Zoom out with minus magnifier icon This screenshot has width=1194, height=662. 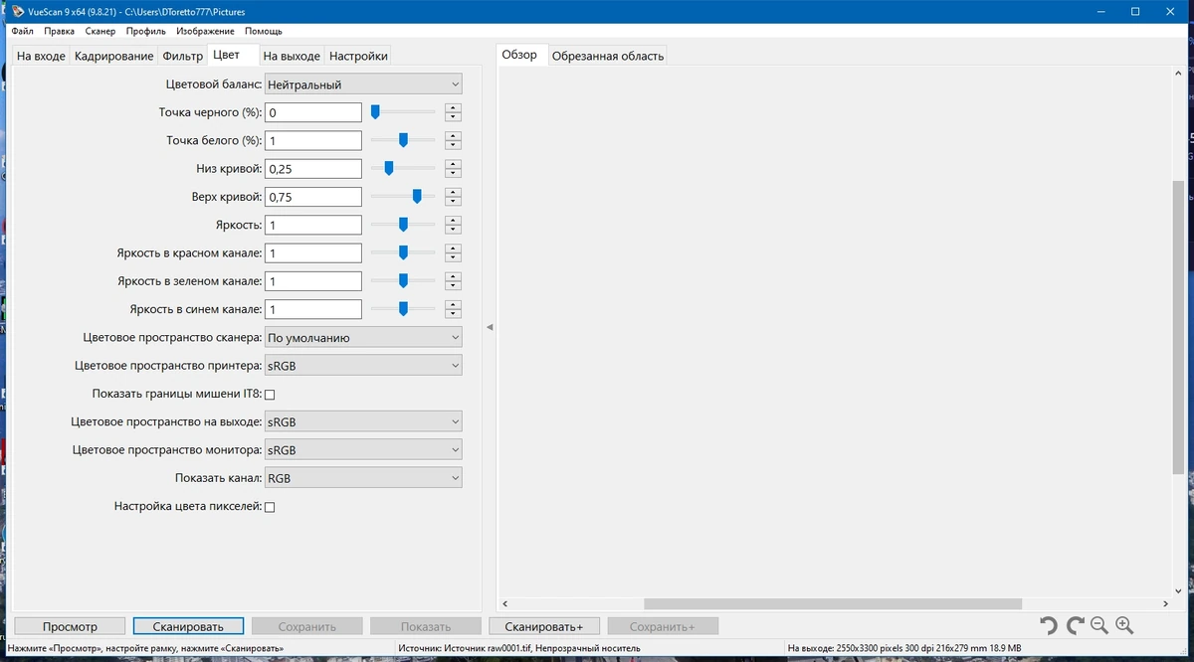pyautogui.click(x=1099, y=625)
